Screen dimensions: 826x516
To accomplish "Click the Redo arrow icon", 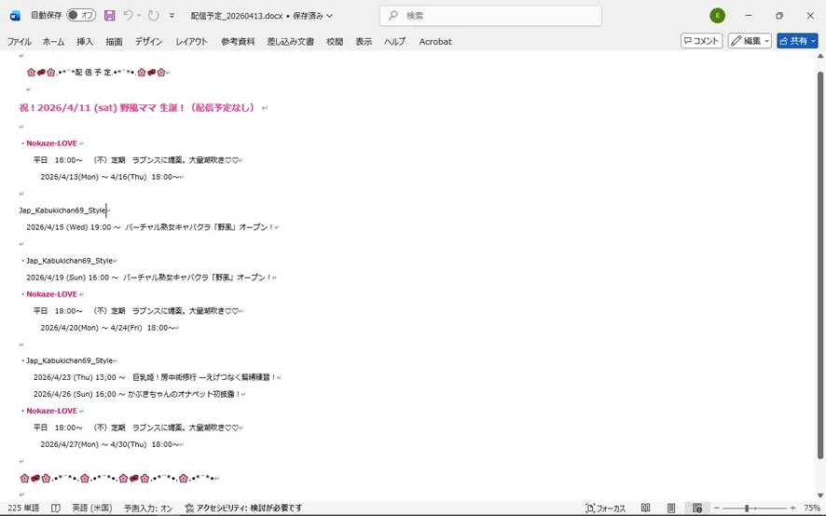I will click(153, 16).
